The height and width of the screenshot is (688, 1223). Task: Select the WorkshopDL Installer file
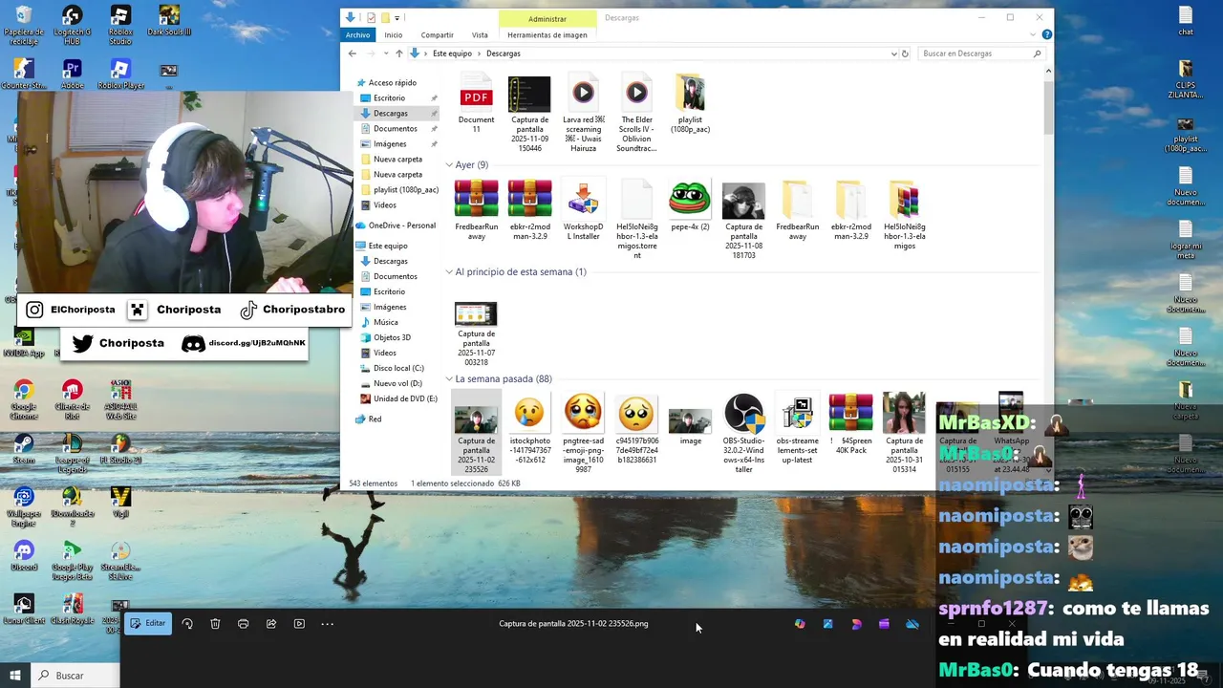583,210
